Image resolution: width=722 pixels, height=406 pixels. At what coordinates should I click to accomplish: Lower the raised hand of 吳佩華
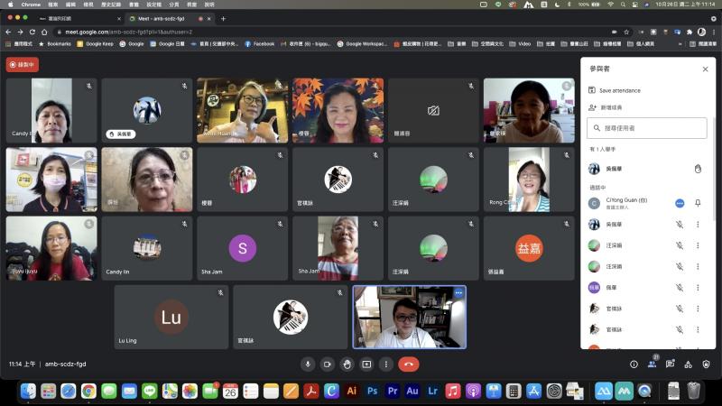[x=697, y=169]
